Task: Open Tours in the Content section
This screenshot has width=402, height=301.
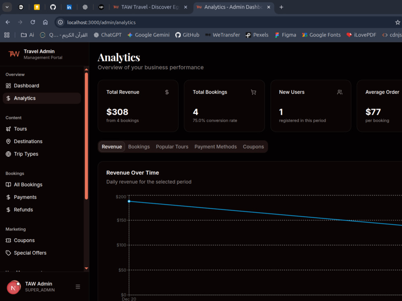Action: coord(42,129)
